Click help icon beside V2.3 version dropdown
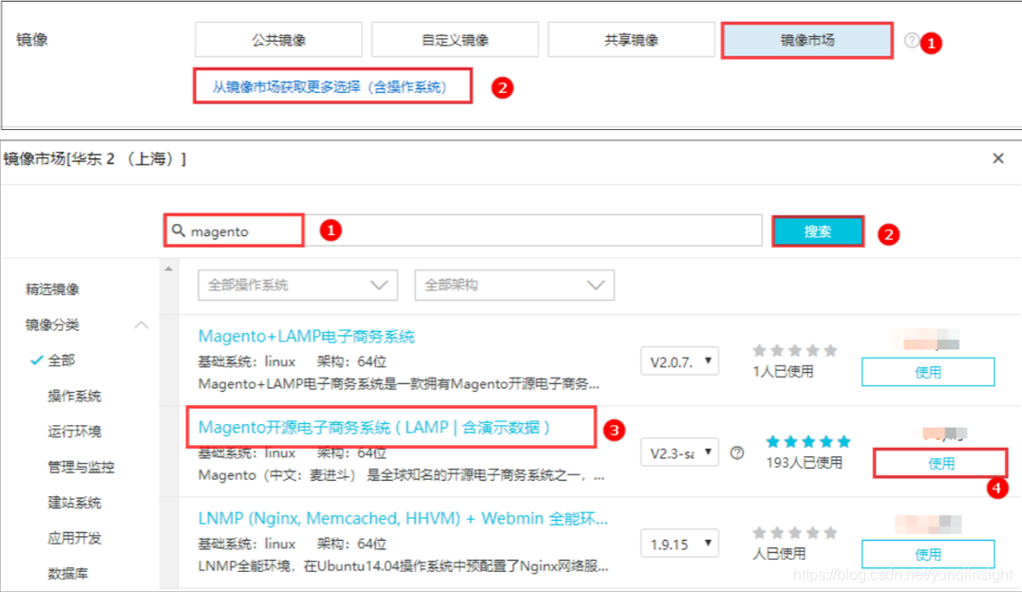The image size is (1022, 592). point(737,453)
